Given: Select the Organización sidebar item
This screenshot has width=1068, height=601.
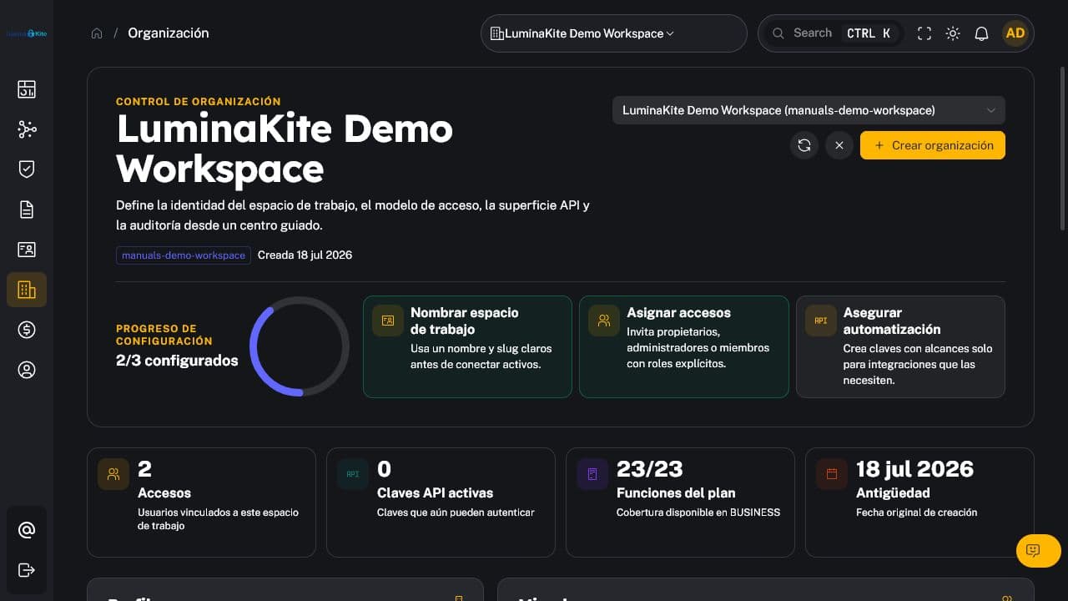Looking at the screenshot, I should pyautogui.click(x=27, y=290).
